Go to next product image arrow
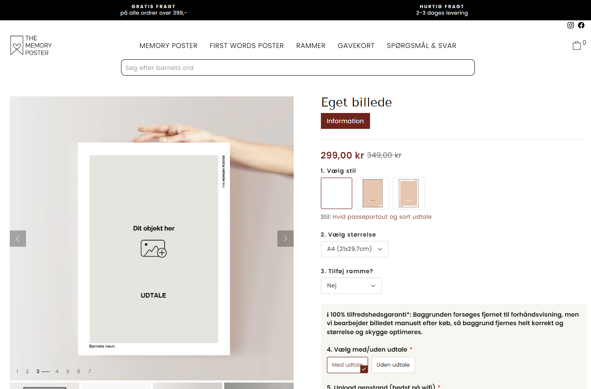Image resolution: width=591 pixels, height=389 pixels. [285, 239]
